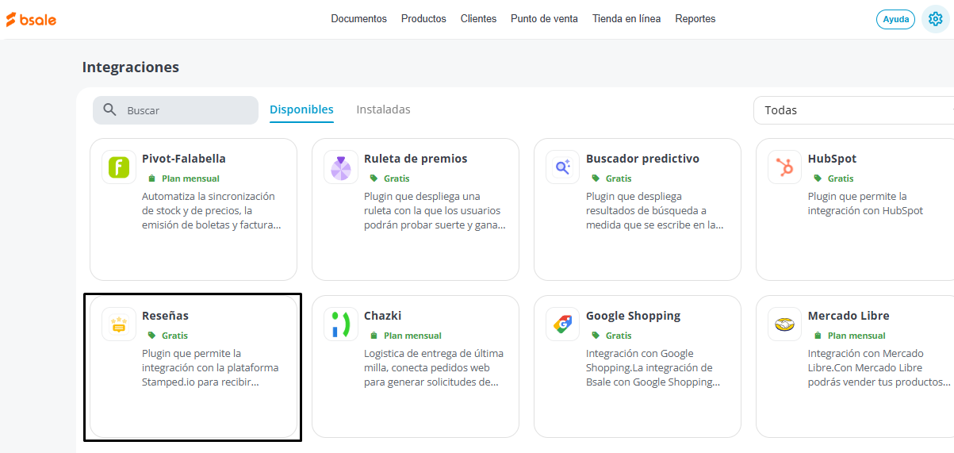Click the Buscador predictivo description text

(655, 210)
